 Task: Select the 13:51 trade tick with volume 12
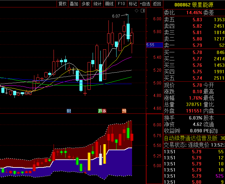(194, 158)
